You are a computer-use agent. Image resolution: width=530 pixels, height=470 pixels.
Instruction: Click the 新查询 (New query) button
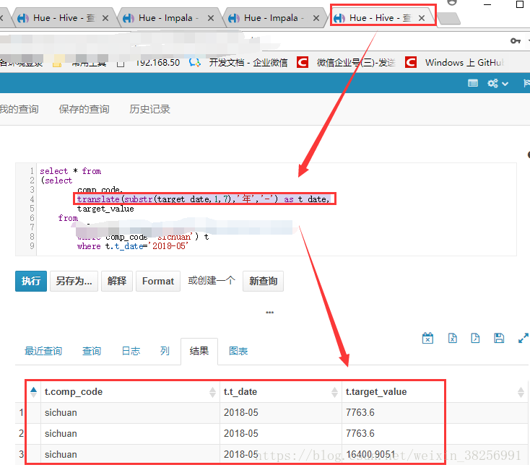click(263, 281)
